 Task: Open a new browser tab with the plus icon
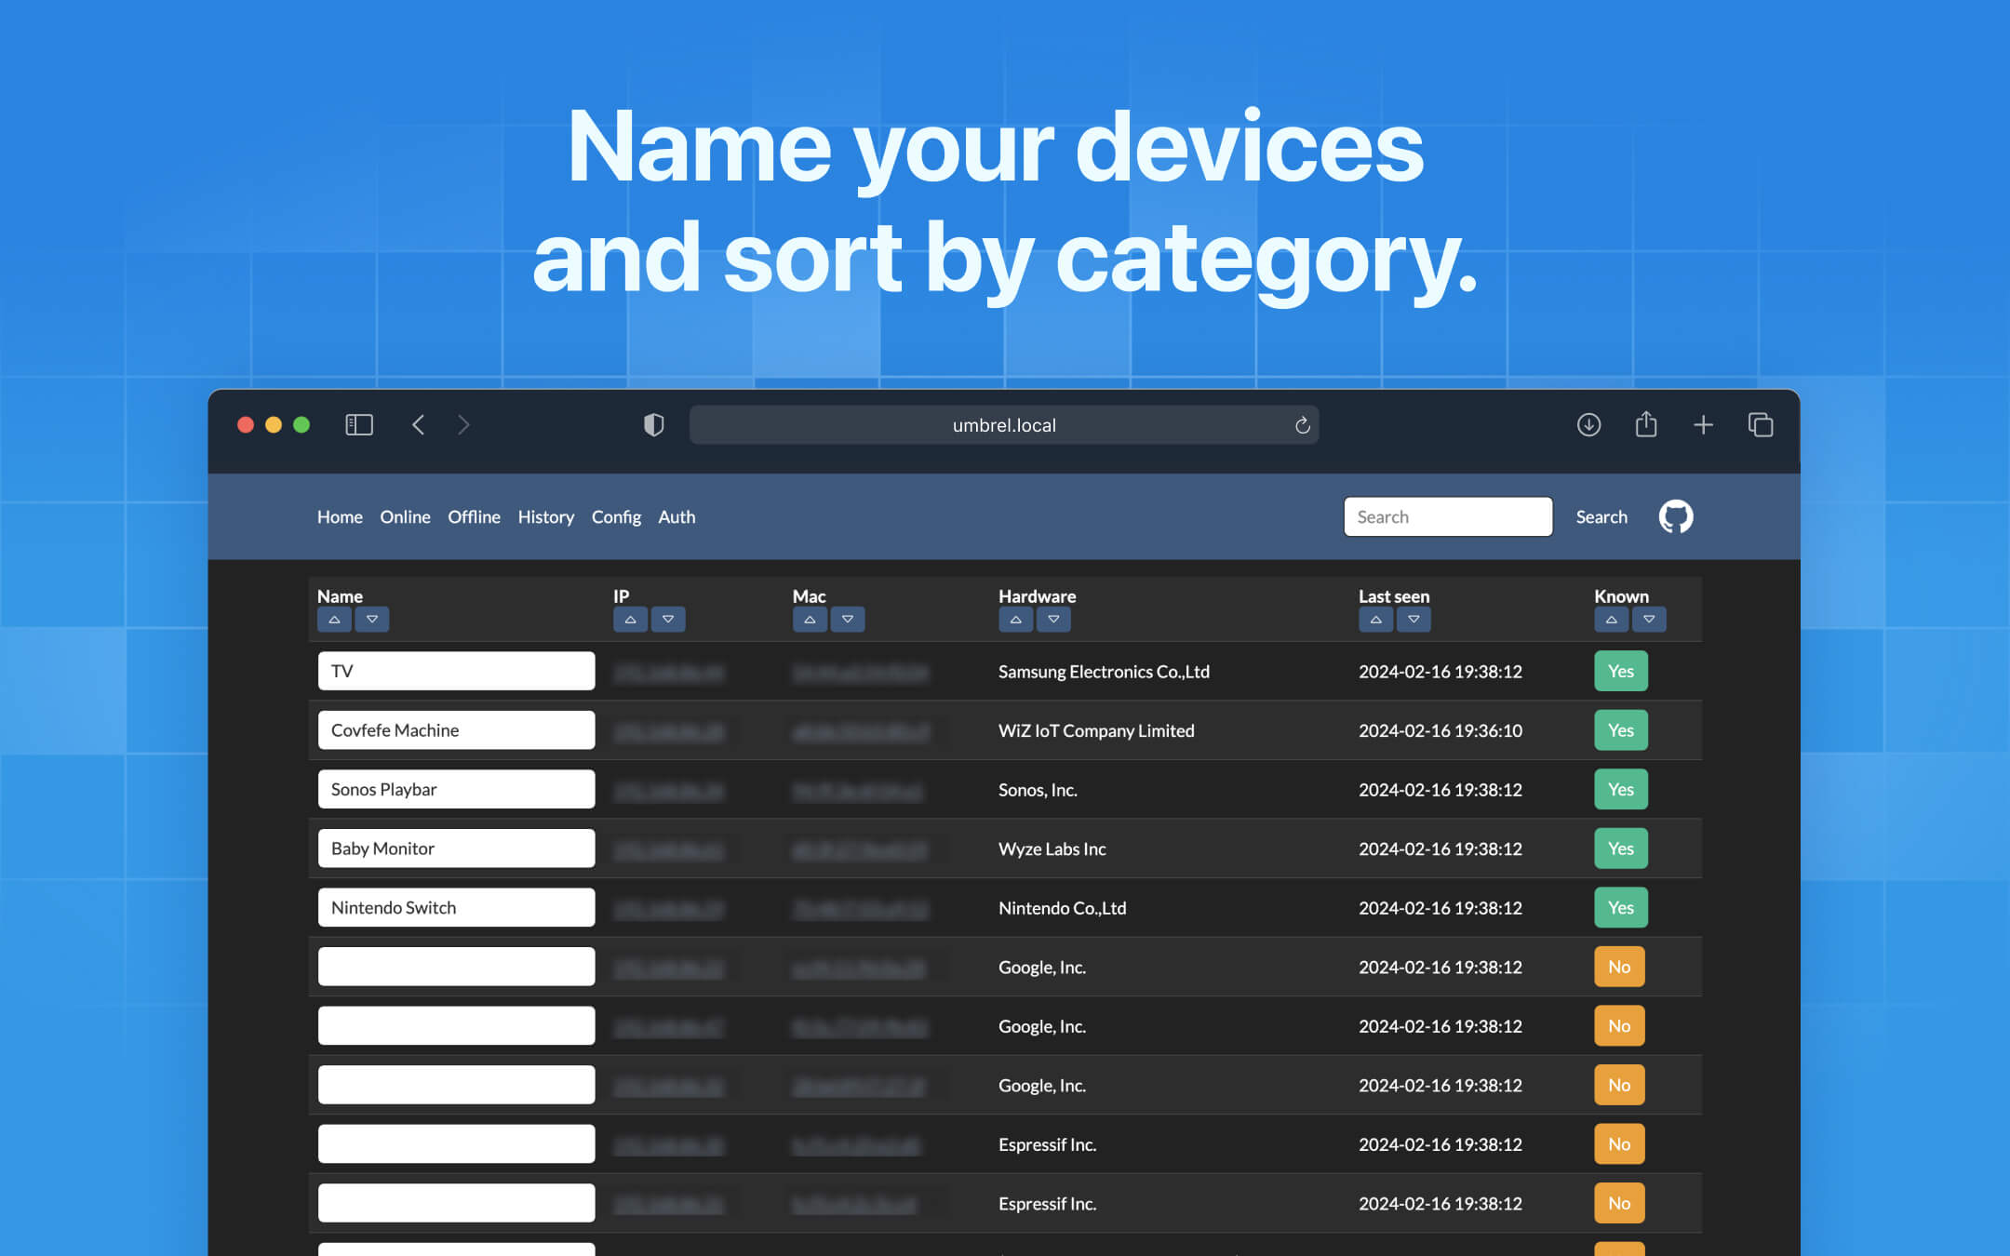point(1704,424)
